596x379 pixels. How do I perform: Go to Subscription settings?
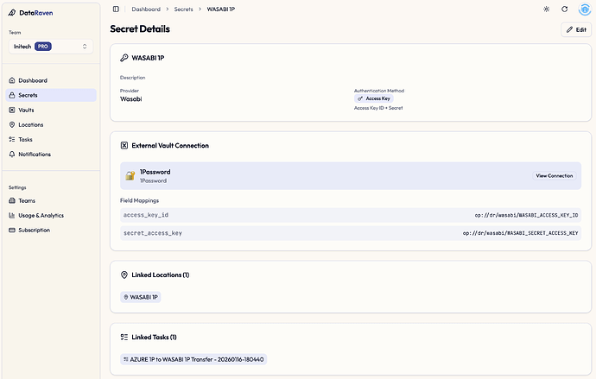[35, 230]
